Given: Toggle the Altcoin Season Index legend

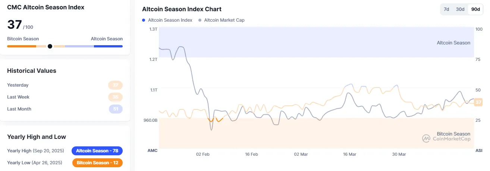Looking at the screenshot, I should (170, 20).
